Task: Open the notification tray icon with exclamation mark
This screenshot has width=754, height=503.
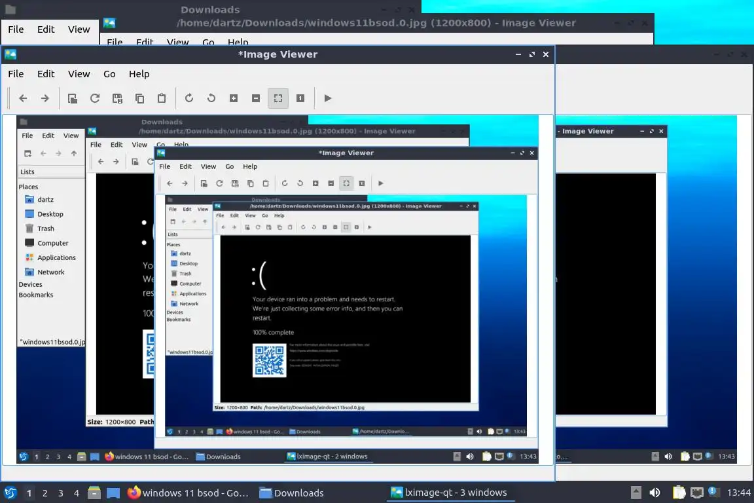Action: coord(713,491)
